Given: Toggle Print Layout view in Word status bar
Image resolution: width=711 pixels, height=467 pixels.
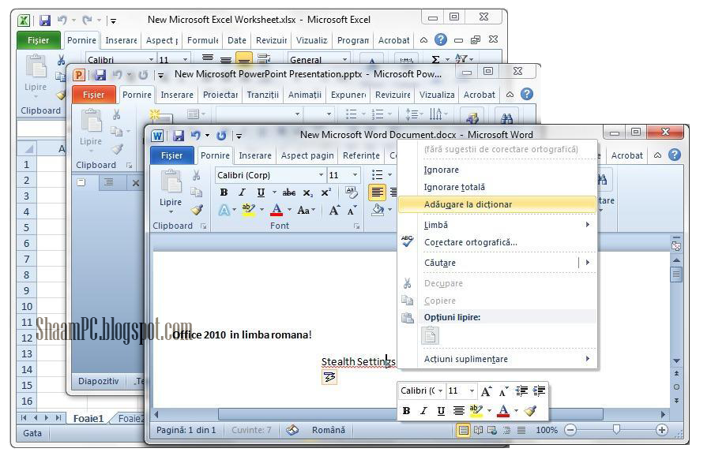Looking at the screenshot, I should click(x=464, y=430).
